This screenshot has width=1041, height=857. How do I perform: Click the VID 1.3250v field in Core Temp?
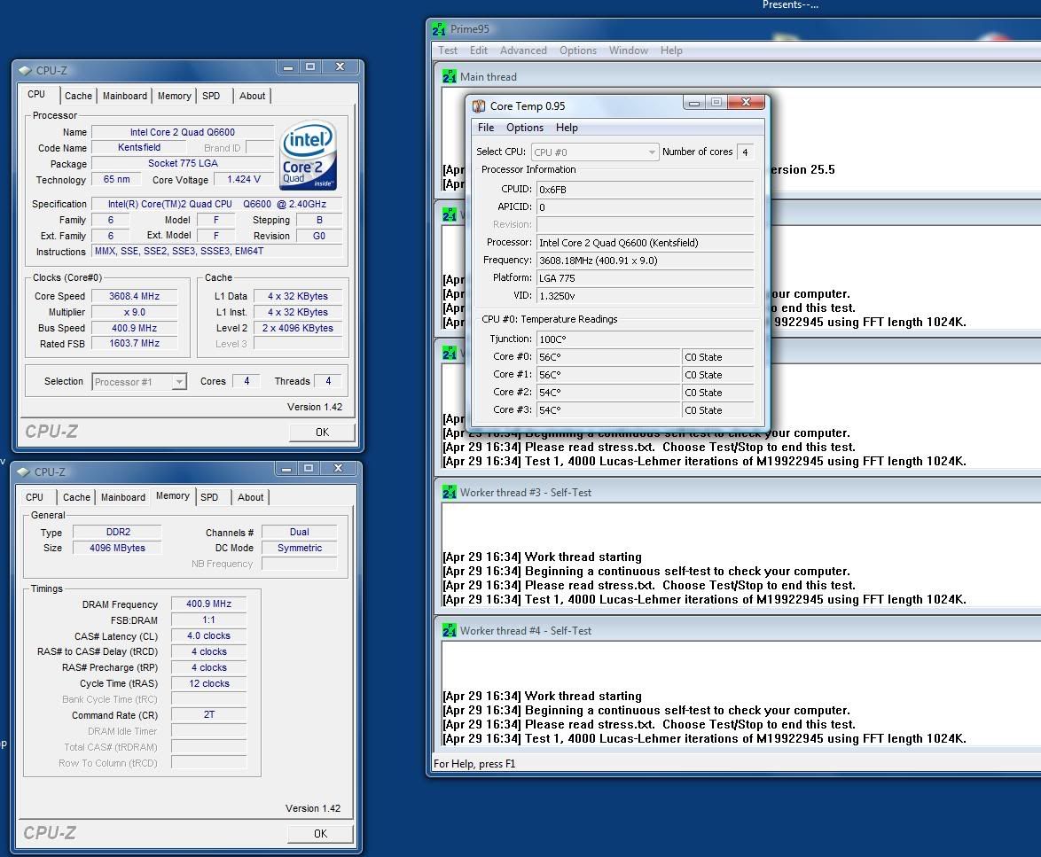pyautogui.click(x=645, y=296)
